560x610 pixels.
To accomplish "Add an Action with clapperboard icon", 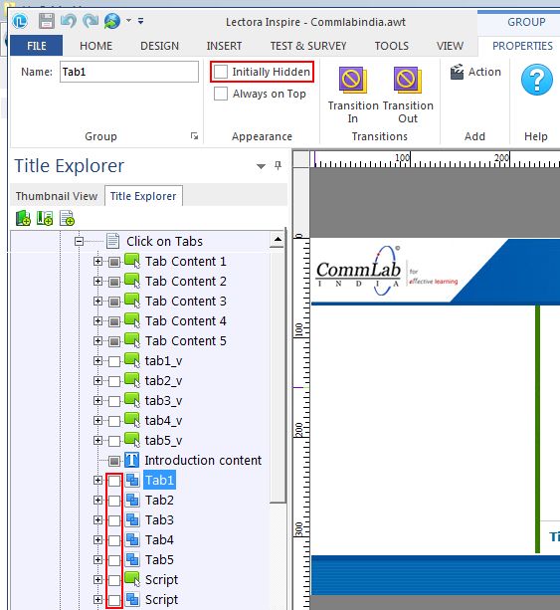I will pos(475,72).
